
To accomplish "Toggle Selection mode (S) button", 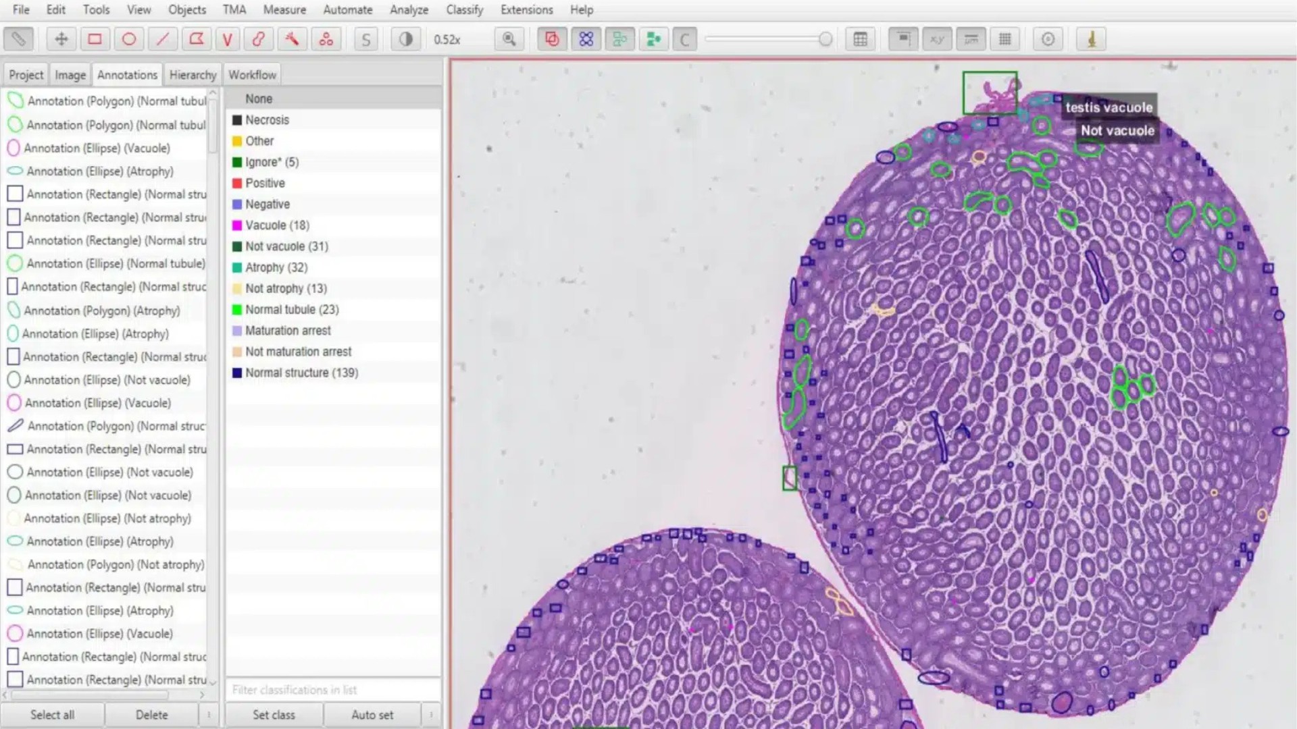I will 366,39.
